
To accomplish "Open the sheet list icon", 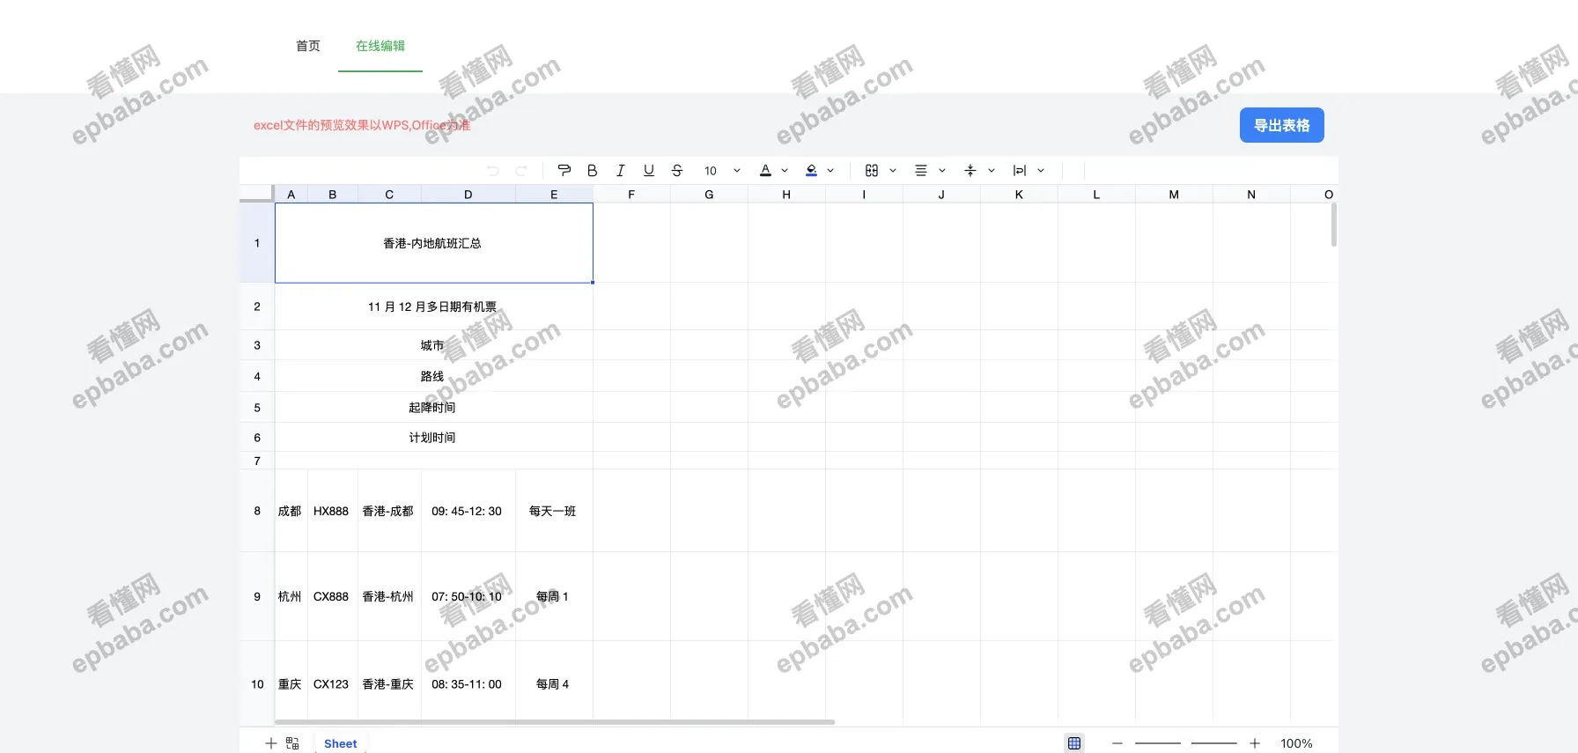I will pyautogui.click(x=292, y=743).
